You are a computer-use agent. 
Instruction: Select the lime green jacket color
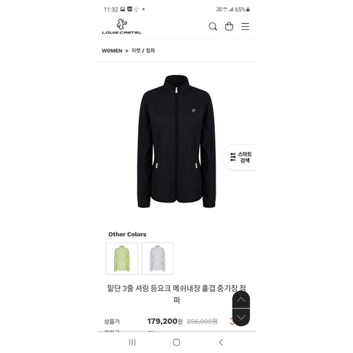click(x=122, y=259)
